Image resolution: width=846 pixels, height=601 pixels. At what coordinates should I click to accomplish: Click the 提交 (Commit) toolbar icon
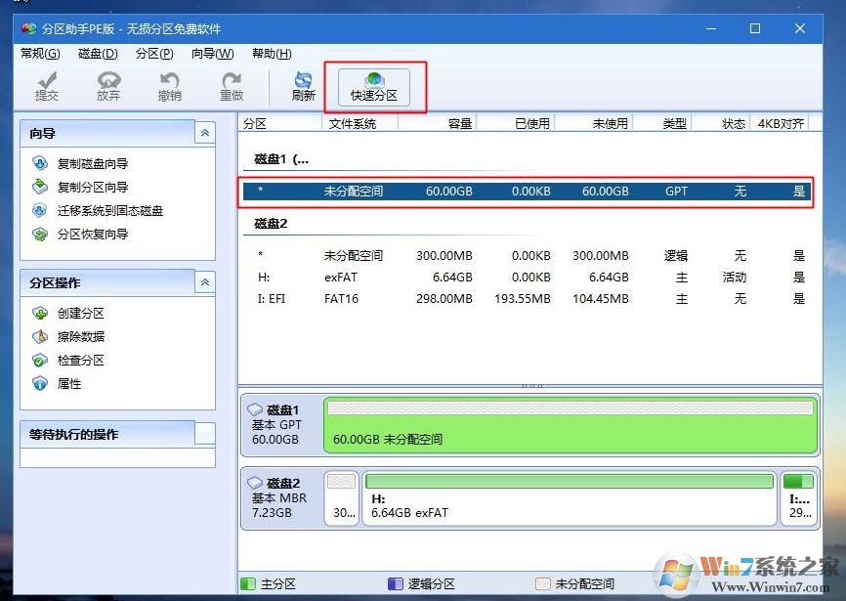pos(46,86)
